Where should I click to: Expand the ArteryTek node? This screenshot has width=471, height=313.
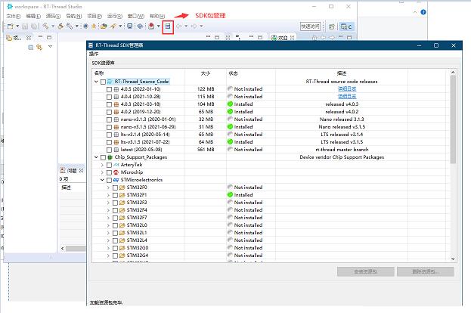point(102,165)
